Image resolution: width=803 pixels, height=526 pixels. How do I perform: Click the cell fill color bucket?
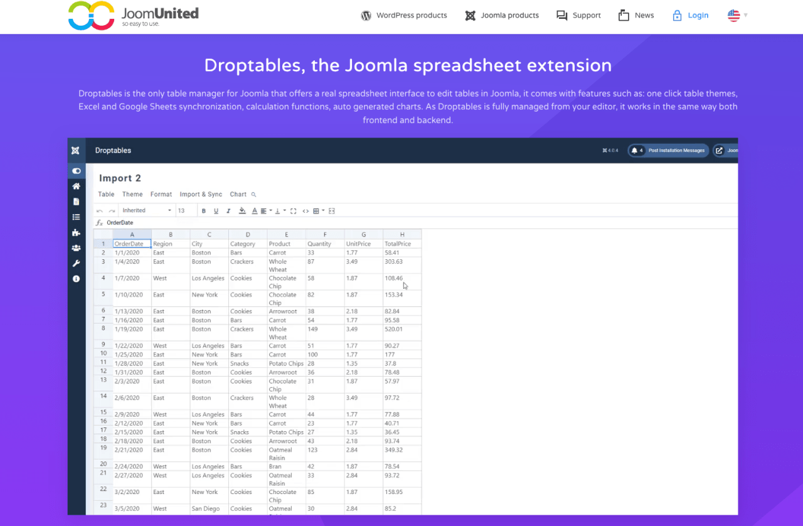pyautogui.click(x=242, y=211)
